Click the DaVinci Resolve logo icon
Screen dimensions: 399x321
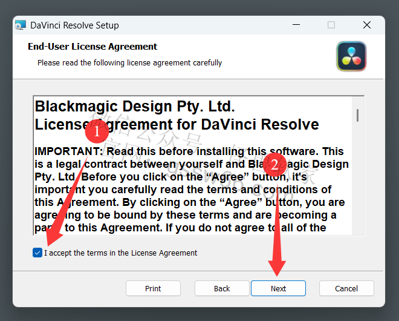pyautogui.click(x=351, y=56)
